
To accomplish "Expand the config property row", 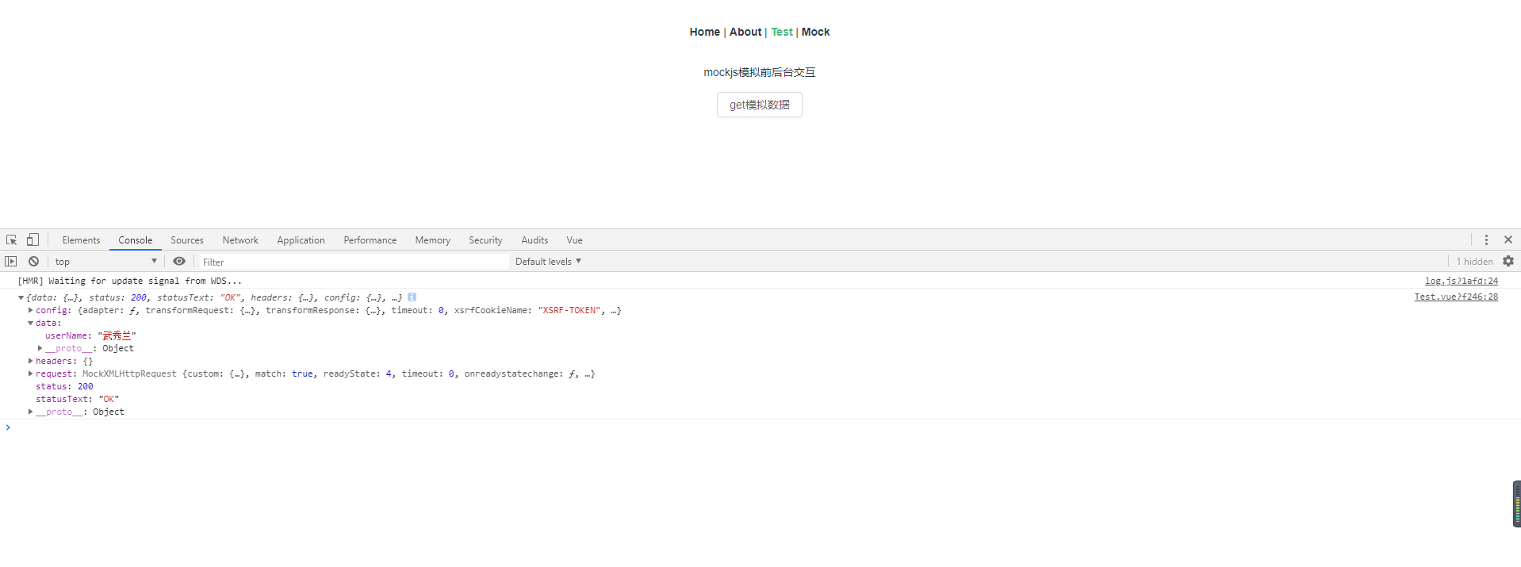I will point(30,310).
